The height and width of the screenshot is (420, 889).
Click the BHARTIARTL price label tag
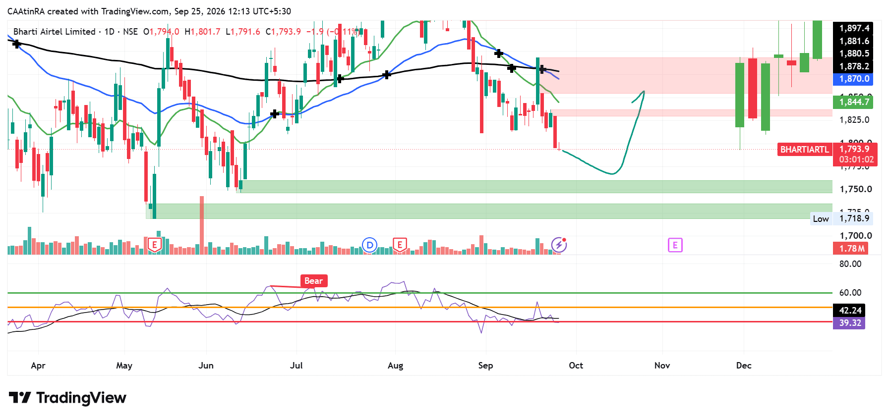804,149
